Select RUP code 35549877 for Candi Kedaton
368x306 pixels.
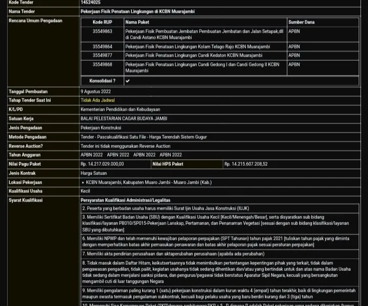point(102,55)
